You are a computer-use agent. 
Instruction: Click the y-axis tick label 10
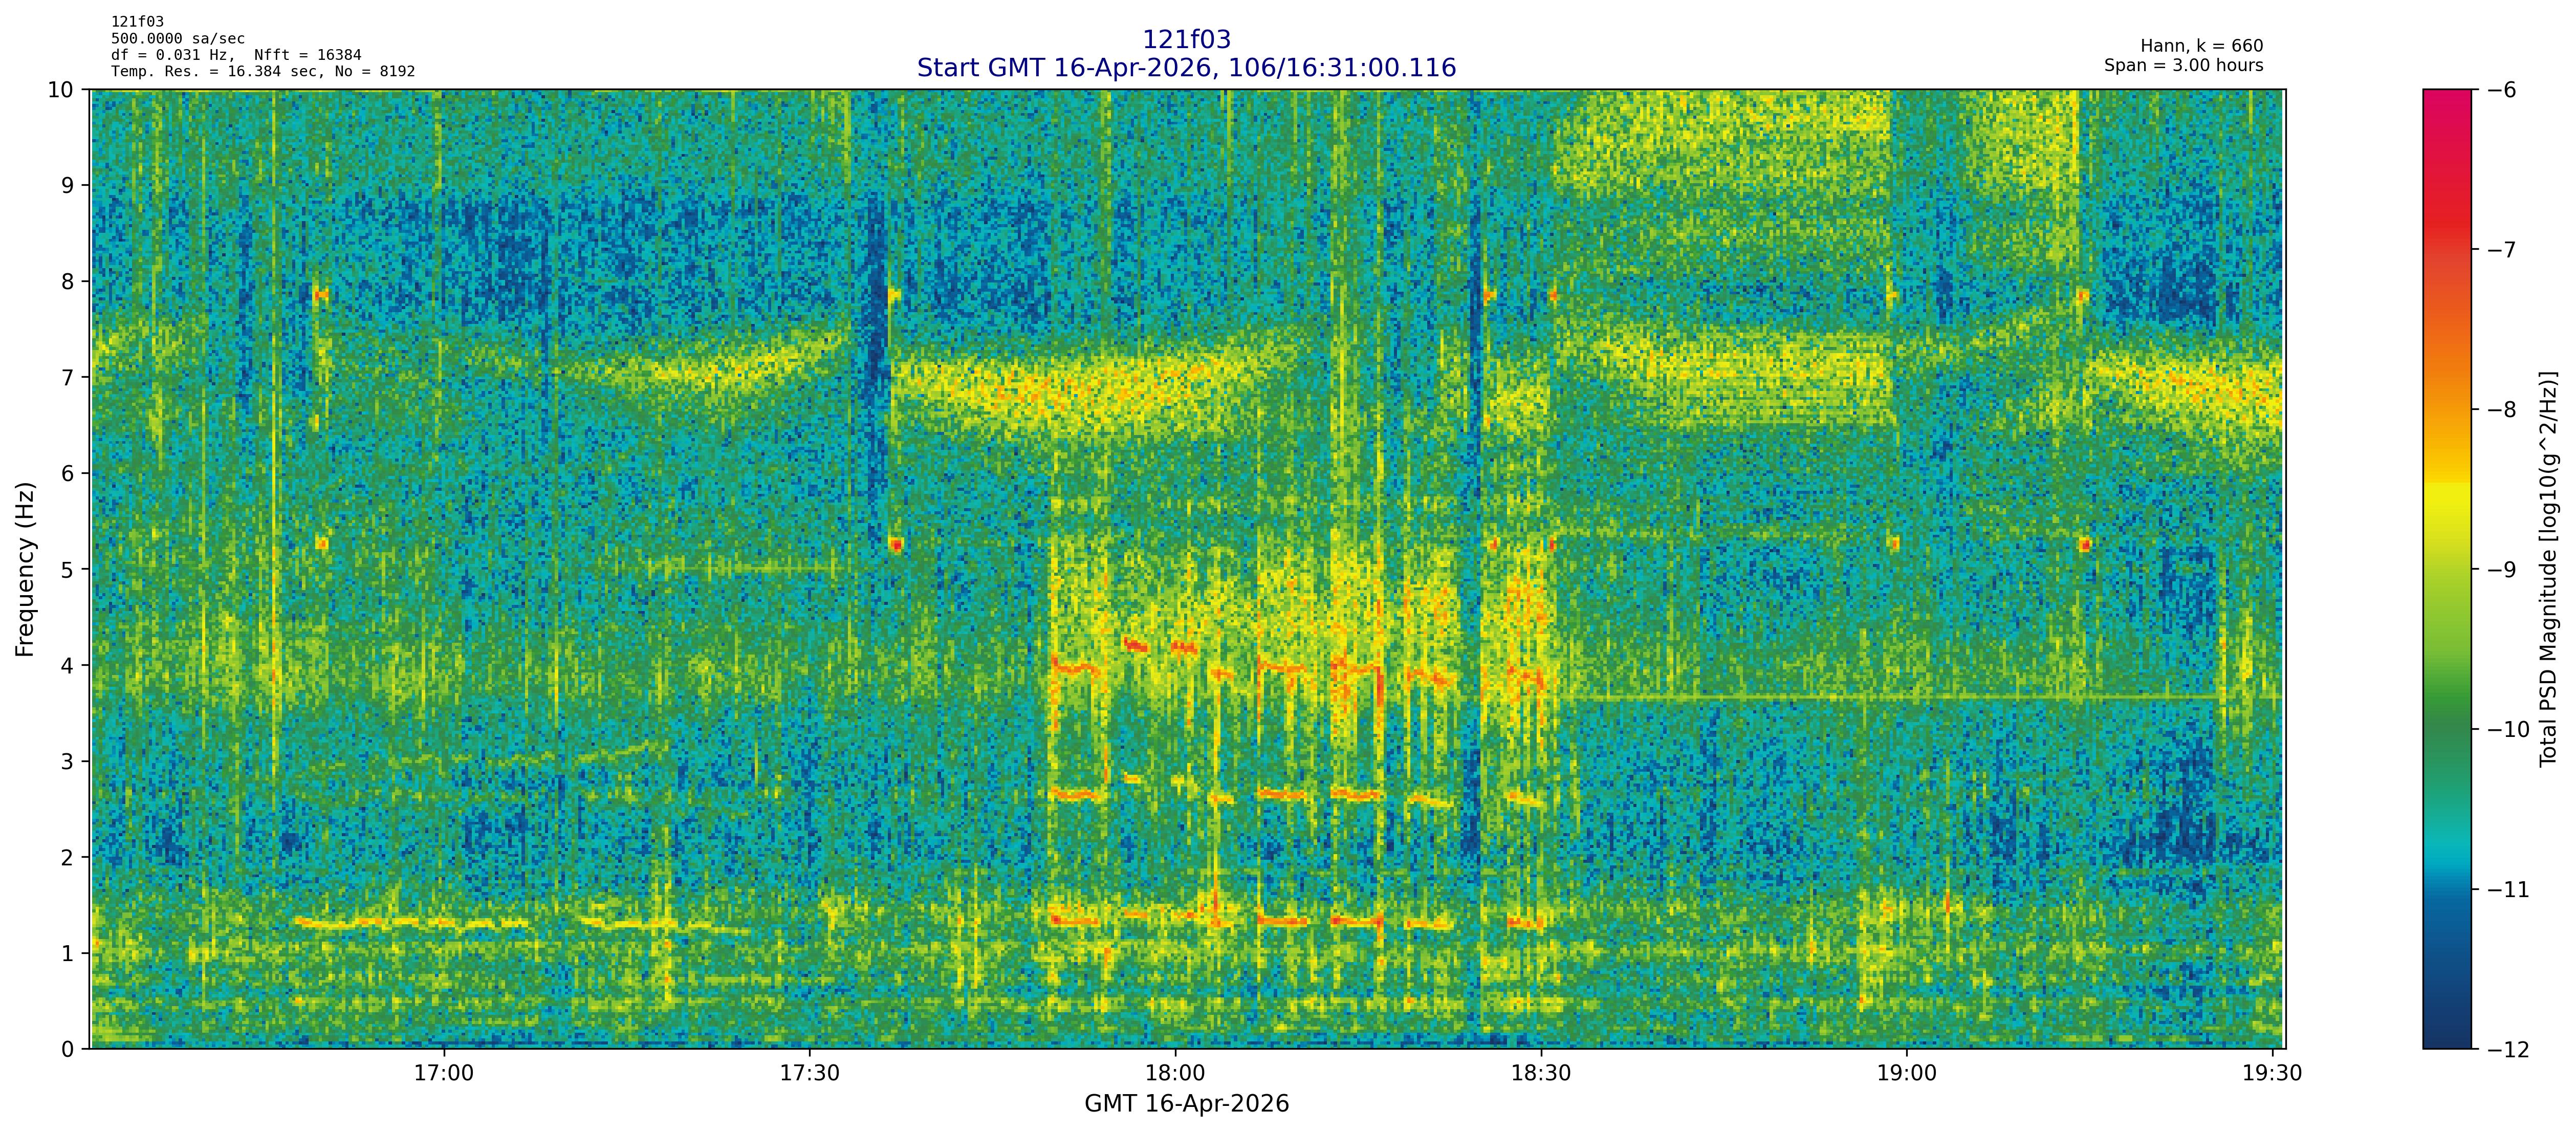tap(60, 90)
